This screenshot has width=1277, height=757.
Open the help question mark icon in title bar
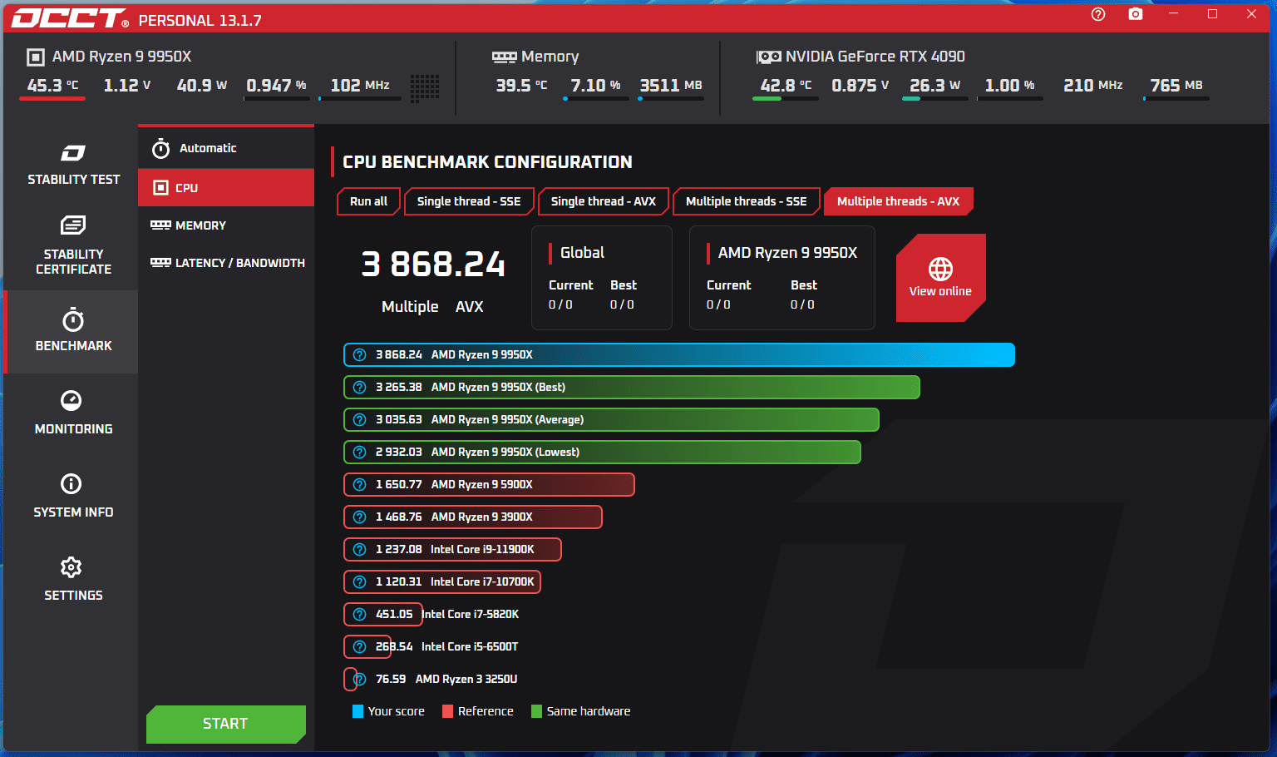(x=1098, y=14)
